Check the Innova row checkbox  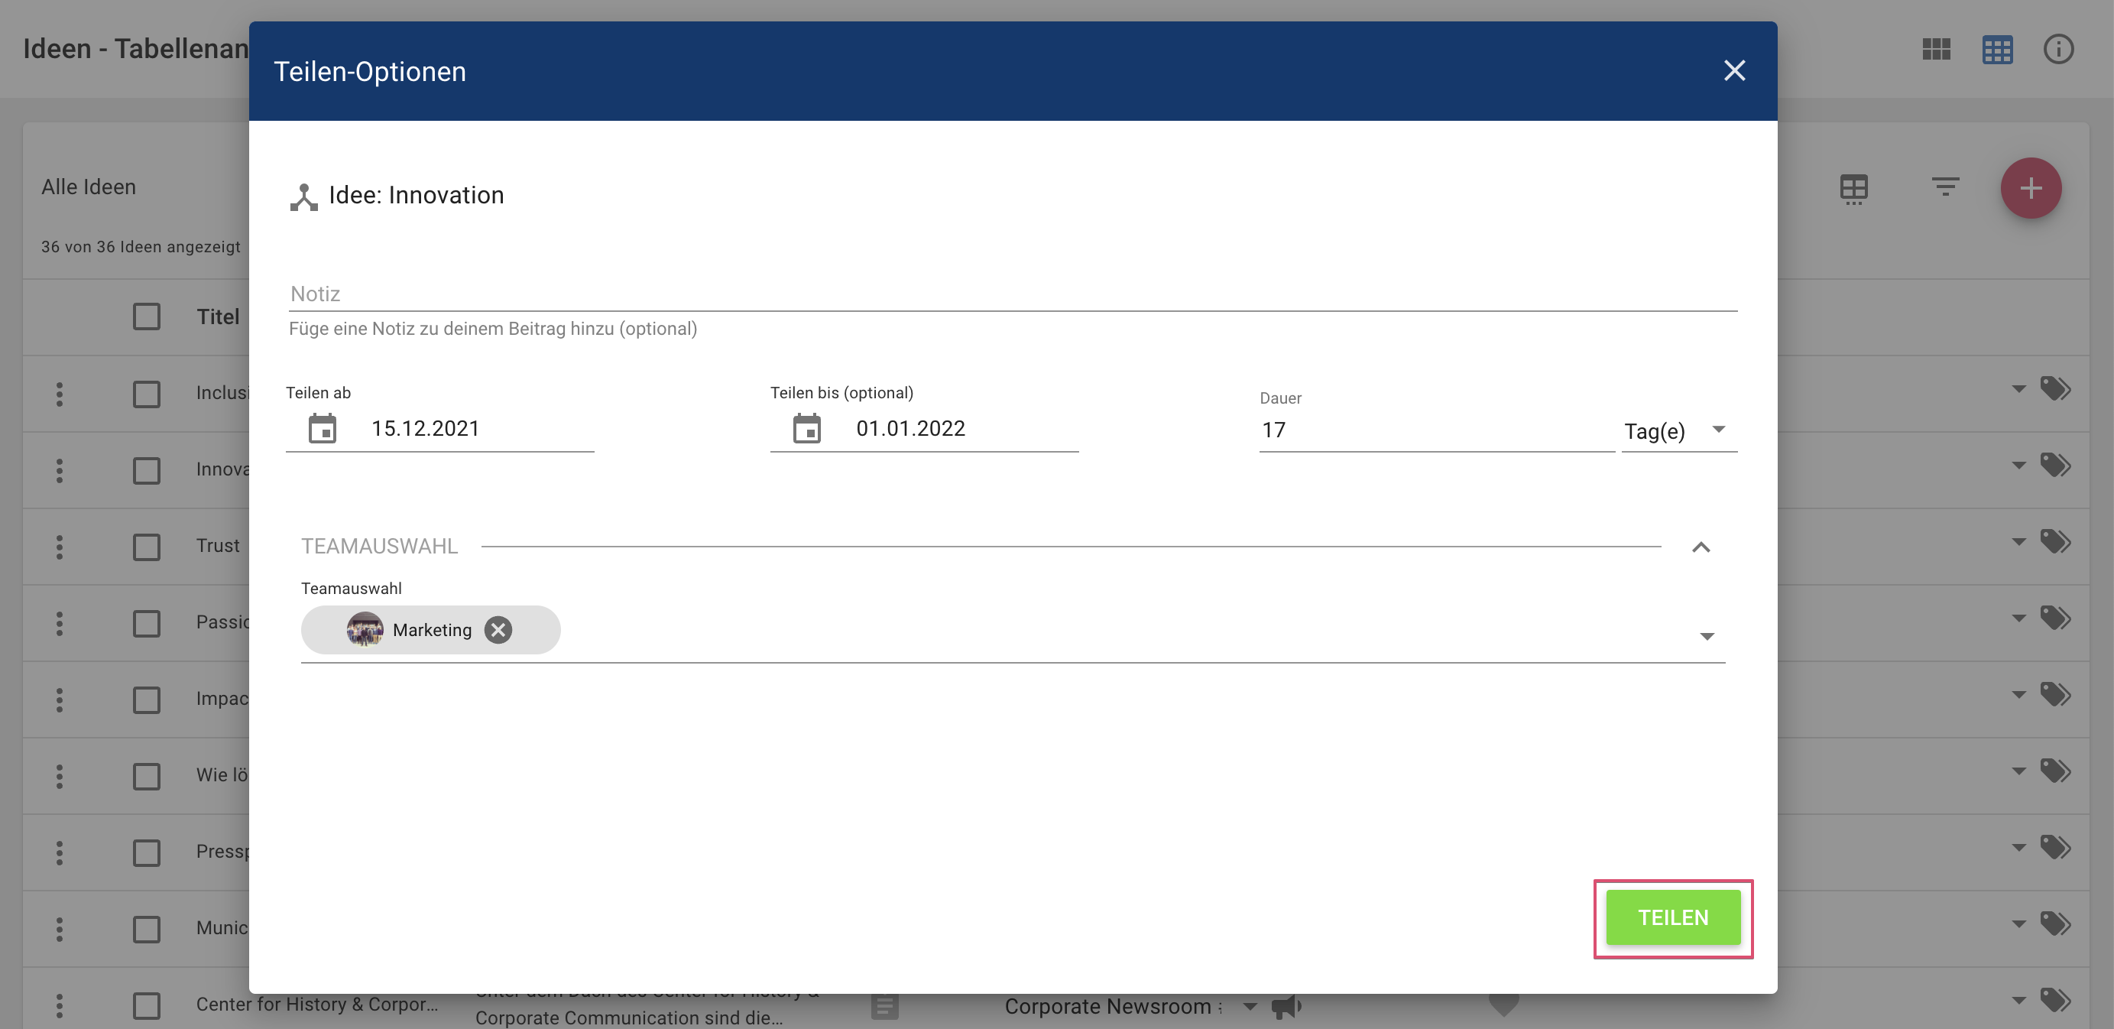[147, 470]
